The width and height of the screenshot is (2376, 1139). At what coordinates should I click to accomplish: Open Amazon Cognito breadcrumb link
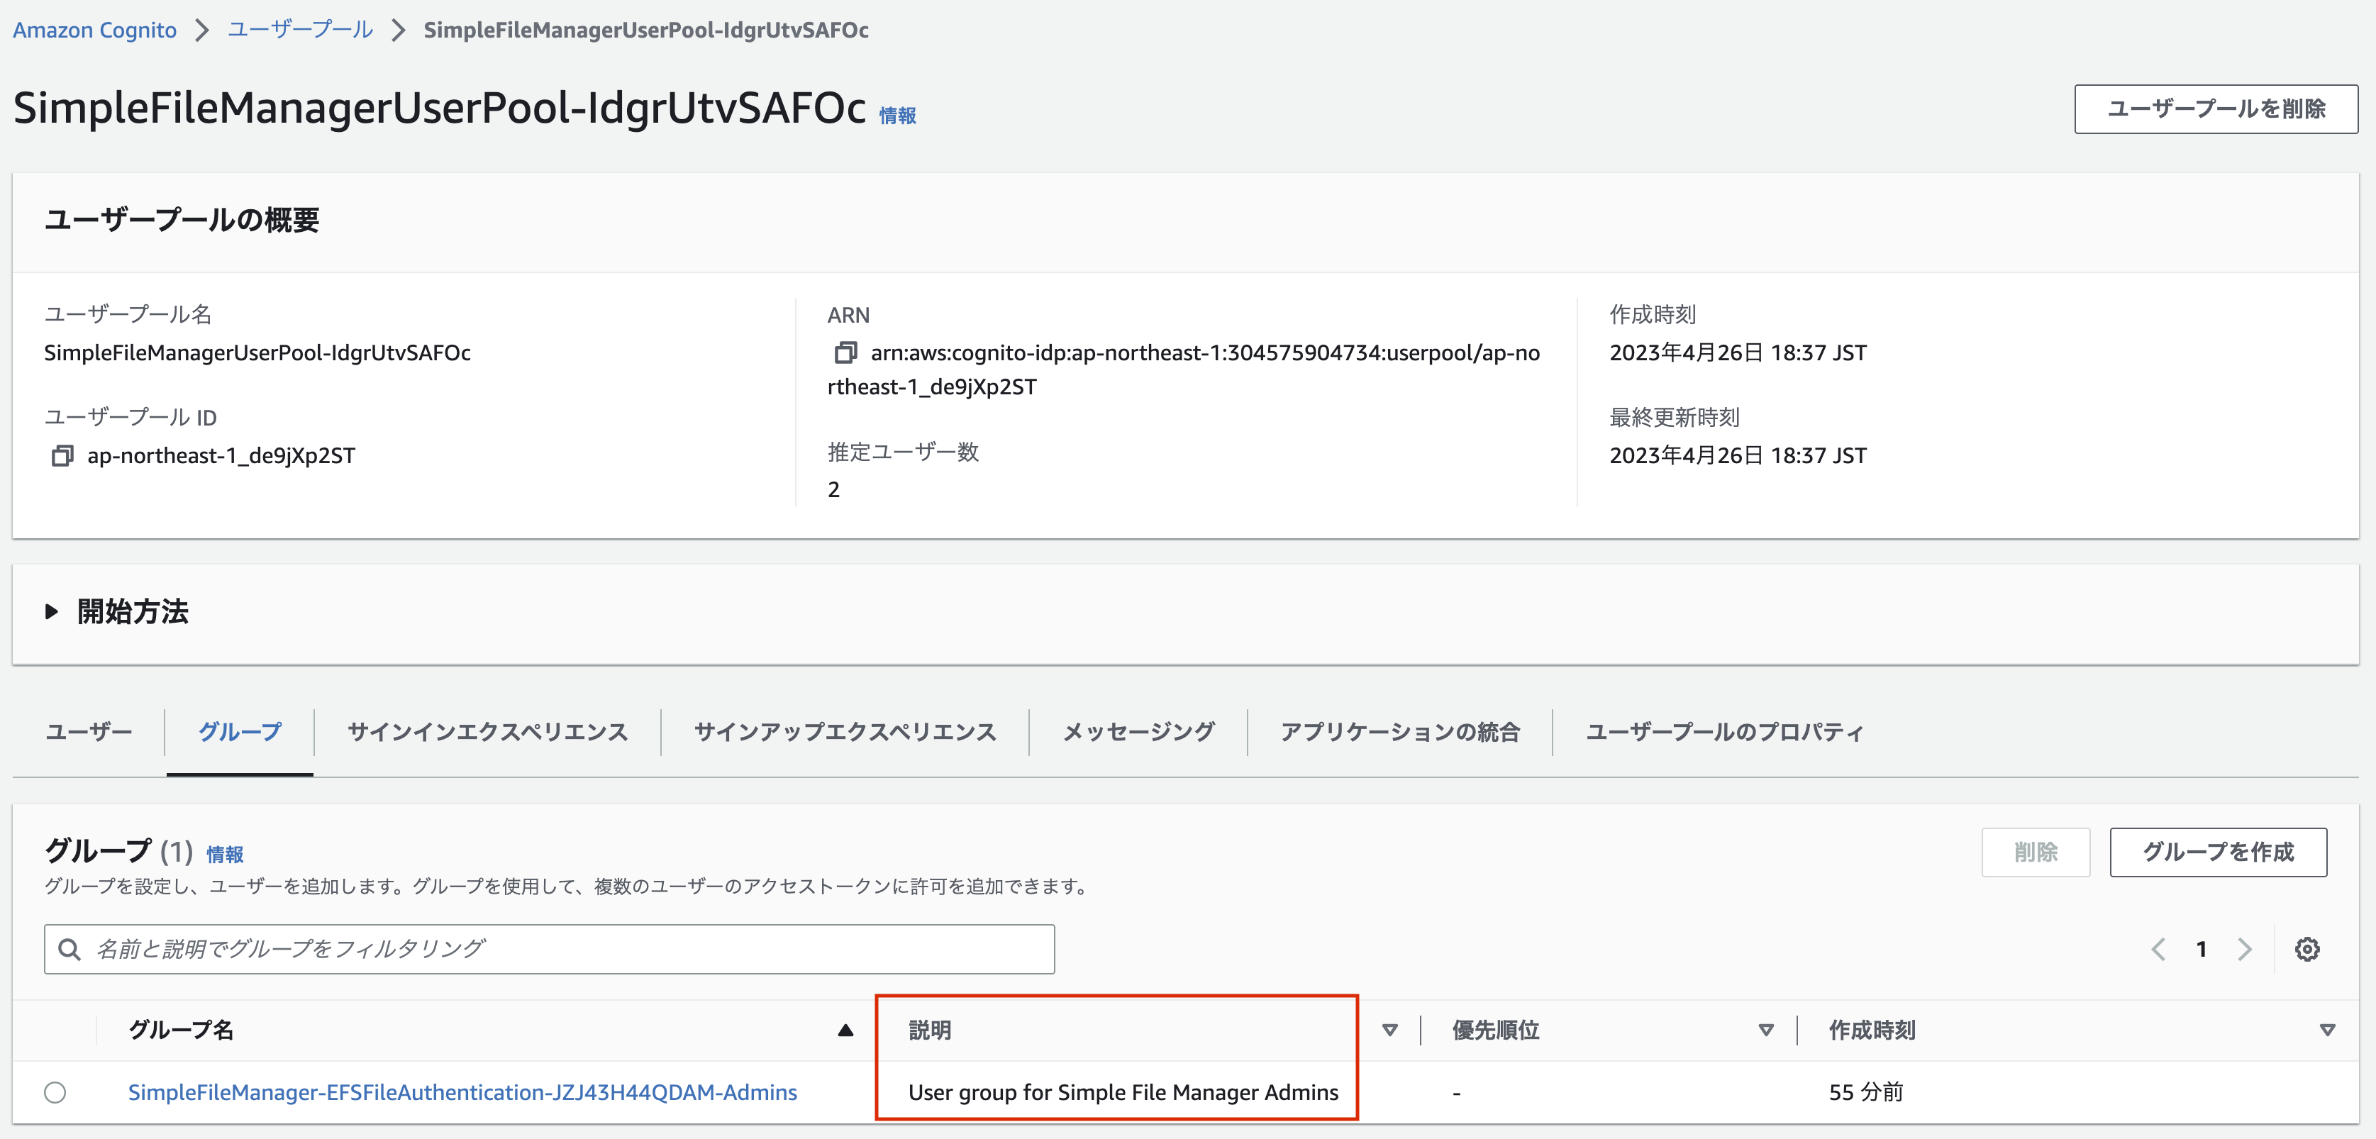94,30
